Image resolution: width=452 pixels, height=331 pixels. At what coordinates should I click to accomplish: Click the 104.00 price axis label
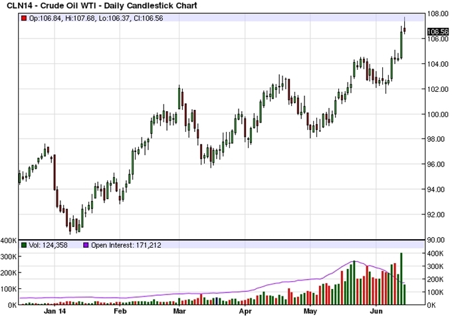(438, 64)
